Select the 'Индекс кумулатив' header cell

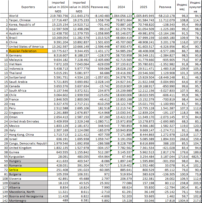point(195,7)
